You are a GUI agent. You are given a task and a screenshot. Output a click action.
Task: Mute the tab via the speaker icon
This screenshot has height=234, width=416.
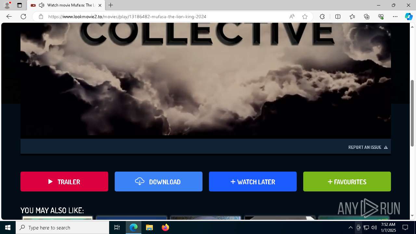(41, 5)
